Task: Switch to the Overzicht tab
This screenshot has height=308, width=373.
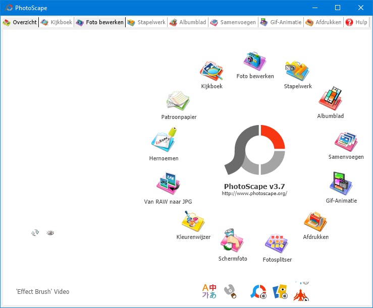Action: pos(20,22)
